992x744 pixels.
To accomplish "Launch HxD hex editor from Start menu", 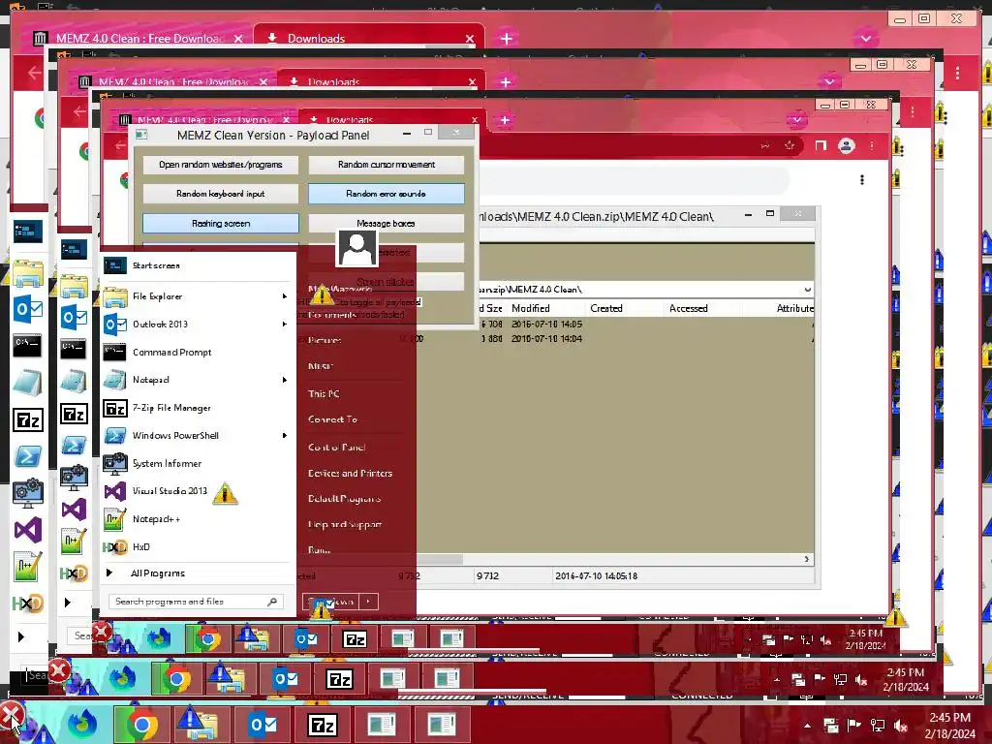I will point(197,546).
